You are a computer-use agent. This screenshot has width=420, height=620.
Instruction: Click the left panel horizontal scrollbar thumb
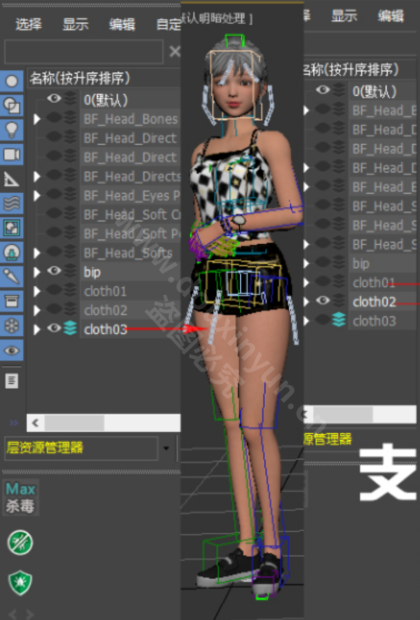click(74, 423)
